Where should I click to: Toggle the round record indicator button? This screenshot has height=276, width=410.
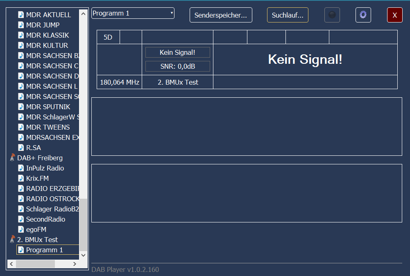[332, 15]
